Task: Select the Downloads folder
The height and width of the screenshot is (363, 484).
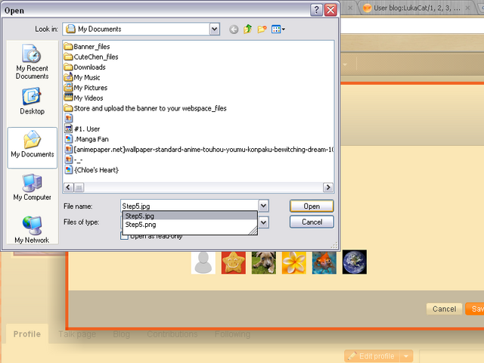Action: click(x=85, y=67)
